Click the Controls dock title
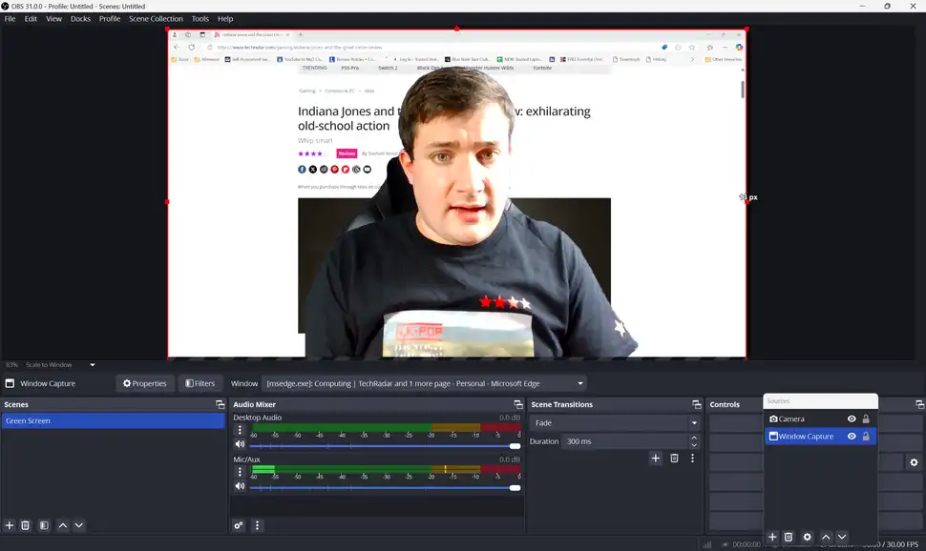926x551 pixels. (x=725, y=405)
